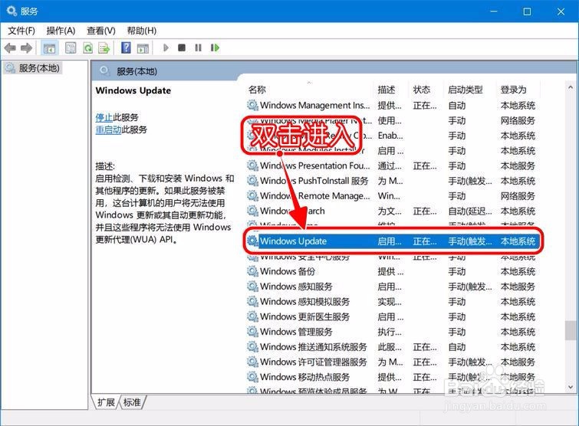This screenshot has width=579, height=426.
Task: Click the Stop service square icon
Action: click(182, 48)
